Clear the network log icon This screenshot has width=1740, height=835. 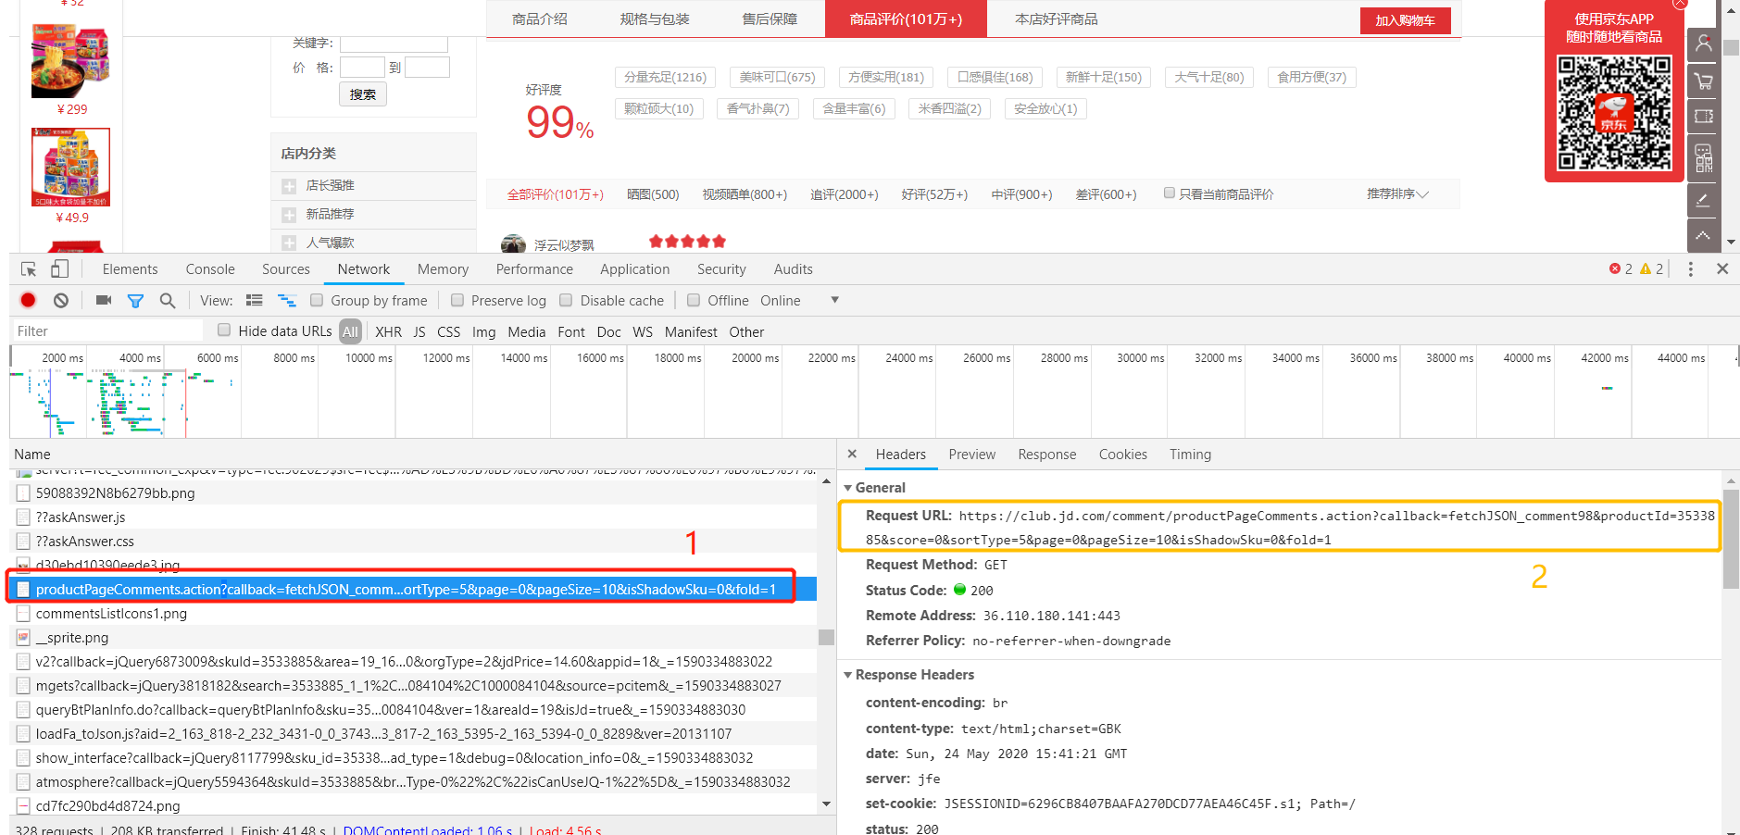[x=61, y=300]
